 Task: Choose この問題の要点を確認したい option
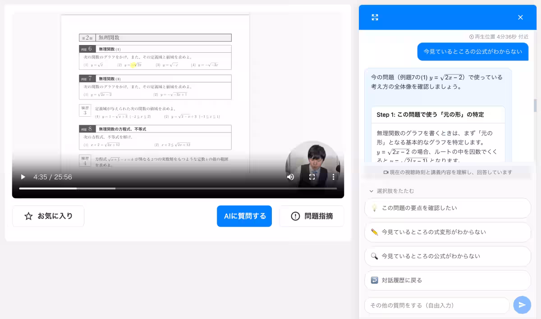click(x=448, y=208)
